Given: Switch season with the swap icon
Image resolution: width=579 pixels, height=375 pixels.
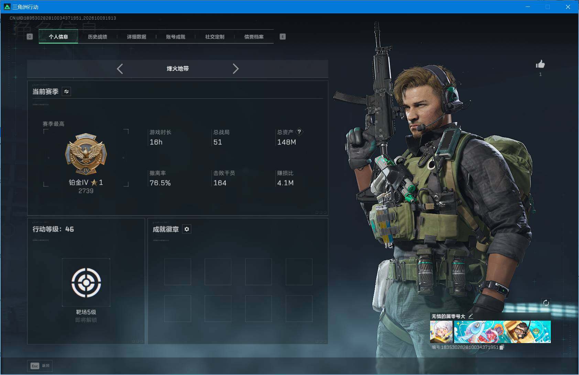Looking at the screenshot, I should (66, 91).
